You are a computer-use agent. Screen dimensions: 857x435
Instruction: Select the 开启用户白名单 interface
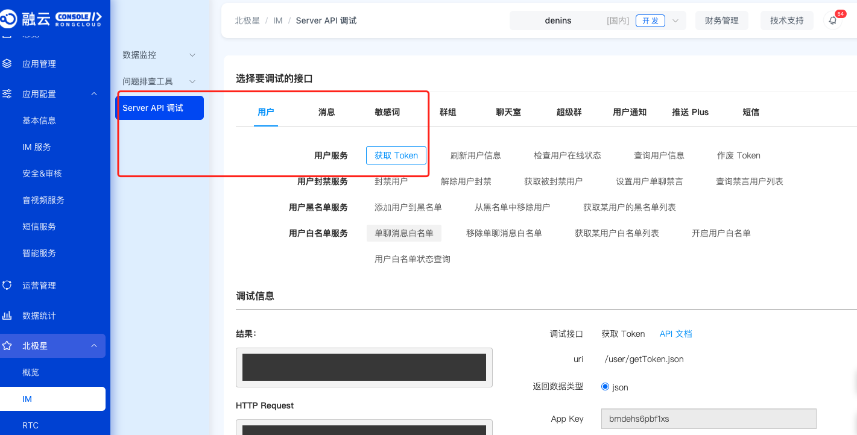click(721, 233)
